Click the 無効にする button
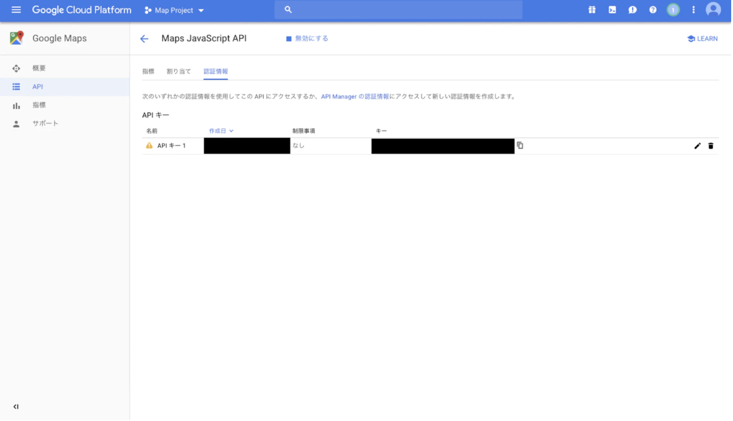This screenshot has width=733, height=421. [x=308, y=39]
